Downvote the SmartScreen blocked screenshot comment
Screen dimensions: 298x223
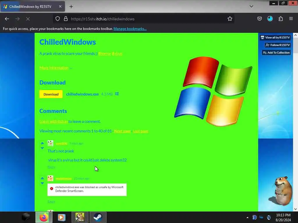42,183
